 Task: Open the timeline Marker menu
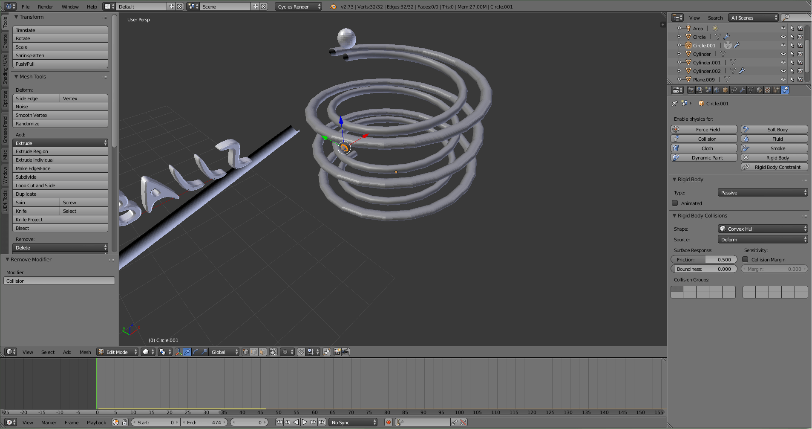[x=49, y=422]
